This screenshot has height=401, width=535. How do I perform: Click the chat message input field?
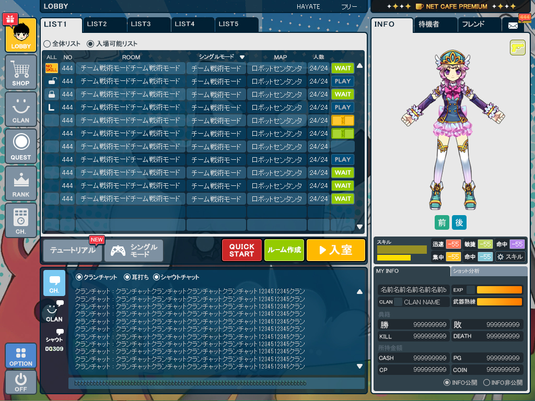216,383
